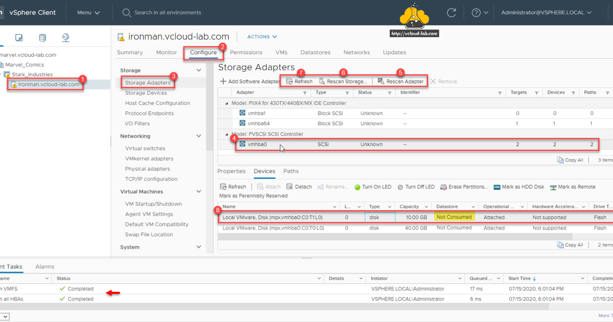Image resolution: width=613 pixels, height=322 pixels.
Task: Collapse the Virtual Machines section chevron
Action: point(199,192)
